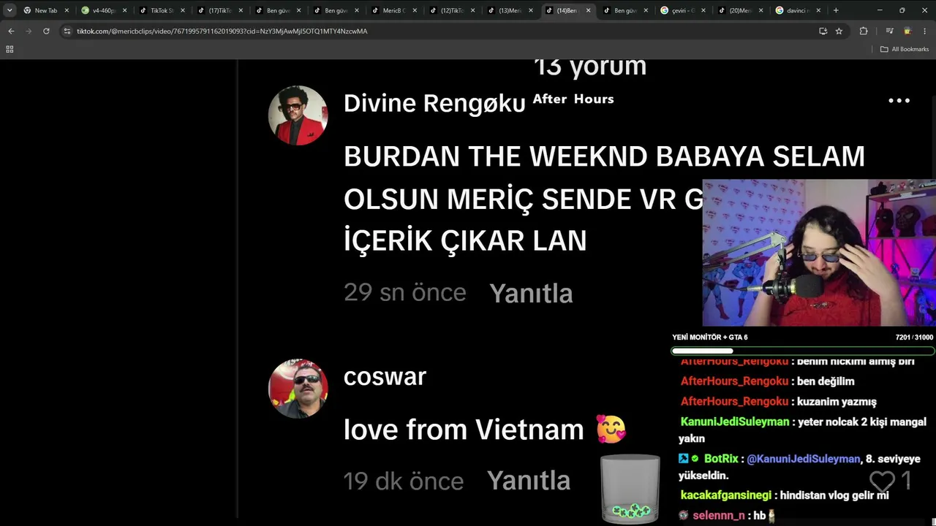This screenshot has width=936, height=526.
Task: Switch to the New Tab tab
Action: tap(45, 10)
